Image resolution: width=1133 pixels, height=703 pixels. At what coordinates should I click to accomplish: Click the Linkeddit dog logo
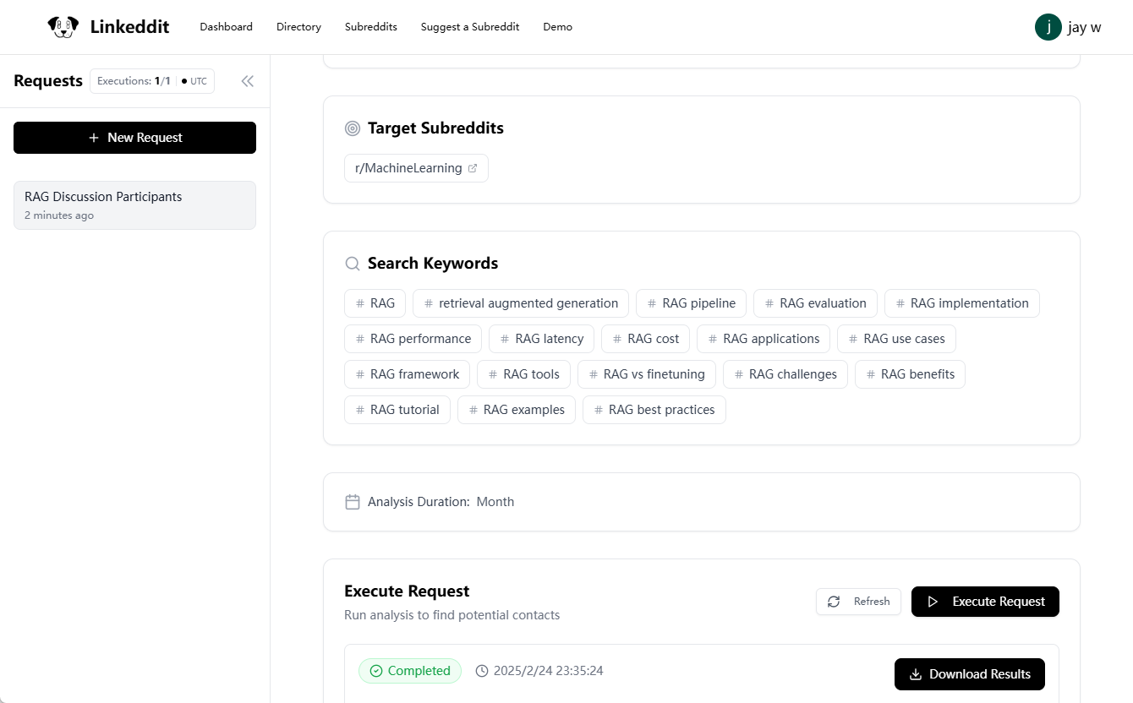63,27
